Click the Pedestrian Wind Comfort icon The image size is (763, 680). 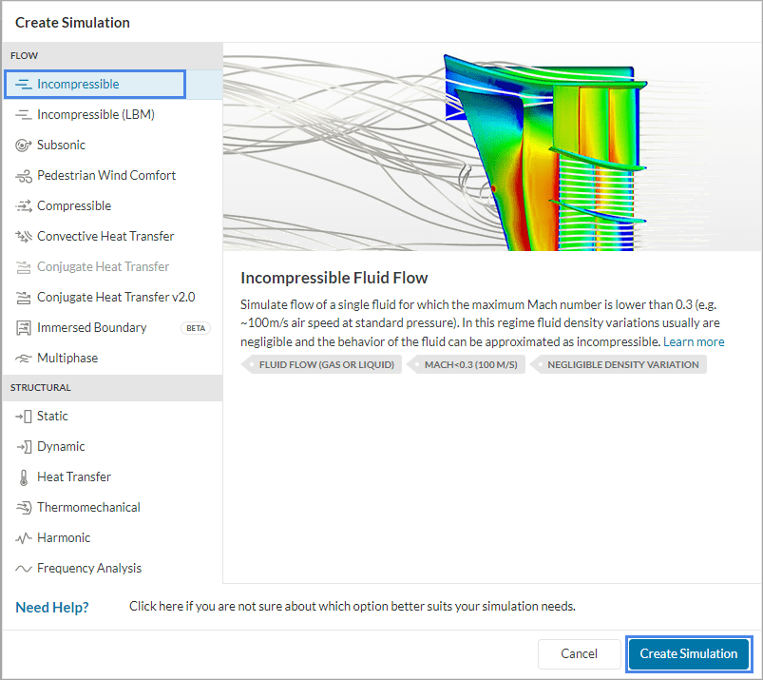24,176
